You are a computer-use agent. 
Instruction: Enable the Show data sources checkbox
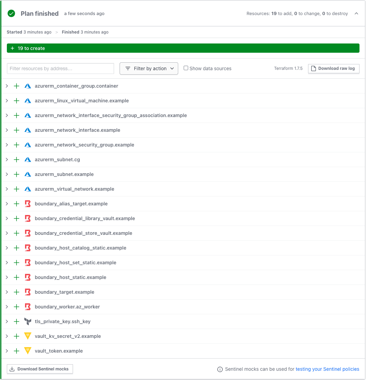[x=186, y=68]
